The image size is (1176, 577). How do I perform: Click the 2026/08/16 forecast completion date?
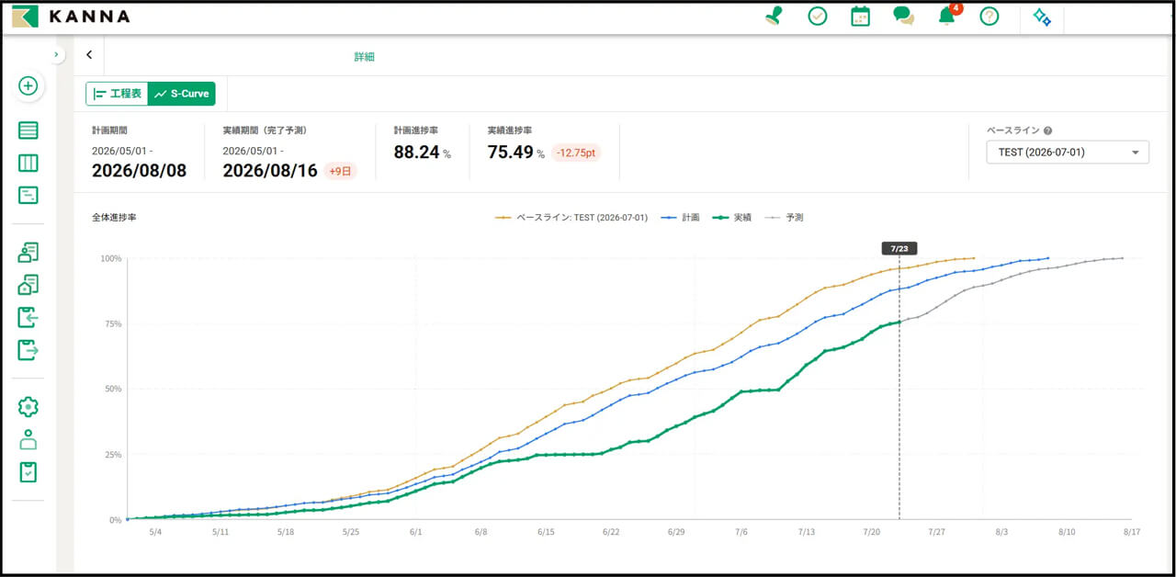coord(270,171)
